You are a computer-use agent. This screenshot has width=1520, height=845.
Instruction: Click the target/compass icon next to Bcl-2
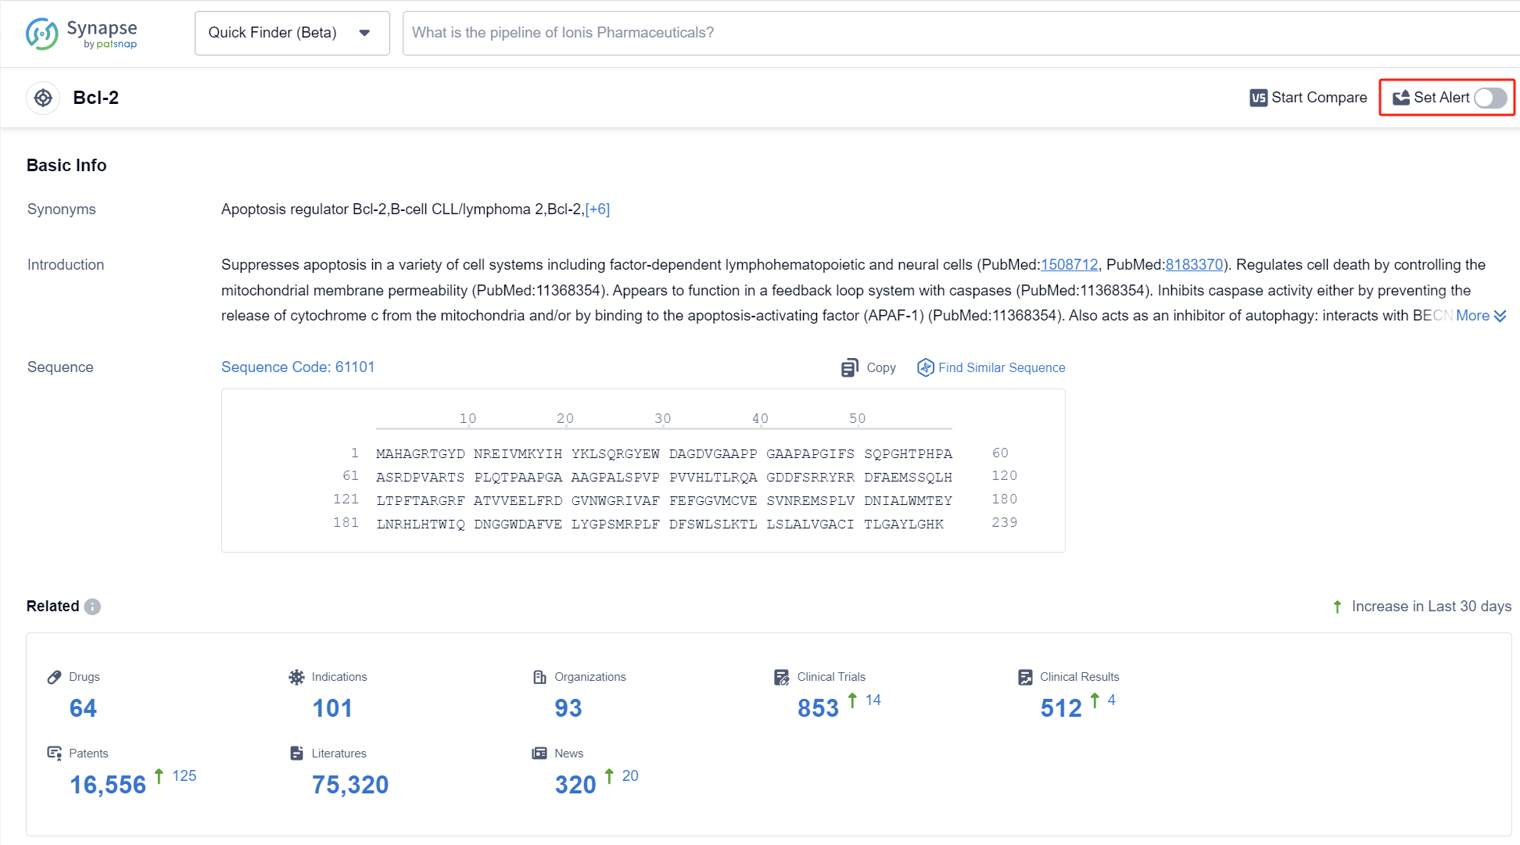point(44,97)
